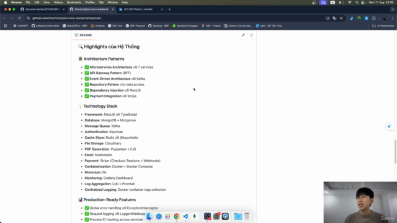This screenshot has width=397, height=223.
Task: Click 'Microservices Architecture' list item
Action: point(118,68)
